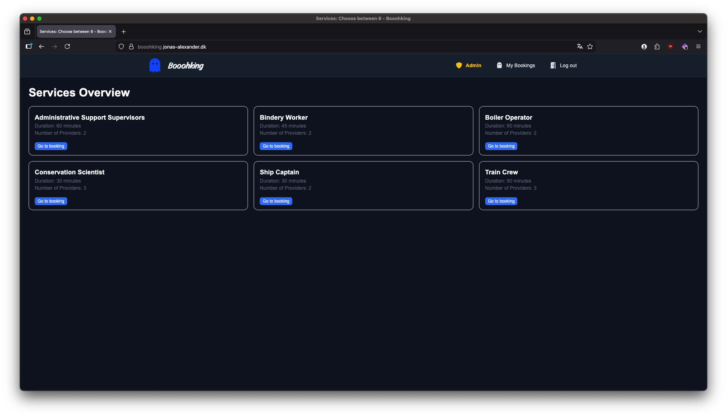
Task: Click the Booohking ghost logo icon
Action: point(155,65)
